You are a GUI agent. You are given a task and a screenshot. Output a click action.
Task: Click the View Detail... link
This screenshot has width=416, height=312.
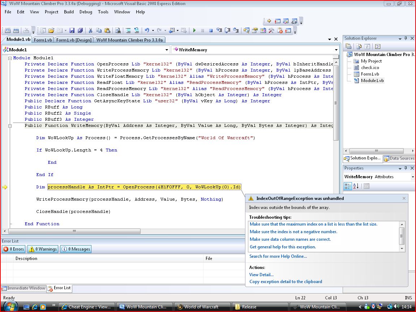261,275
